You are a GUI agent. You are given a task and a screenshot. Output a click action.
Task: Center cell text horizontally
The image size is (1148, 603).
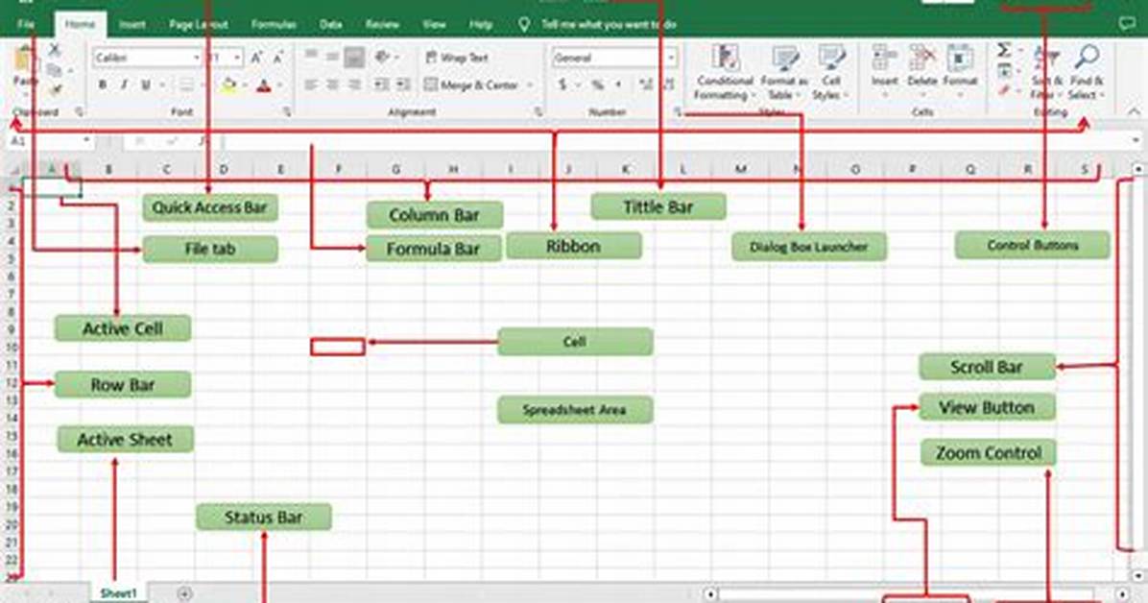coord(332,85)
